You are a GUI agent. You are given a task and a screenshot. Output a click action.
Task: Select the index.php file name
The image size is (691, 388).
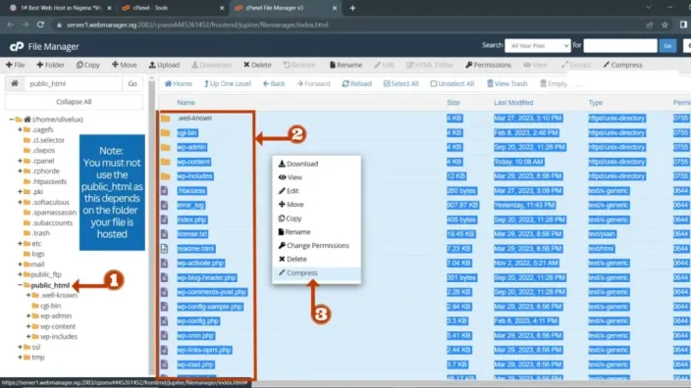click(x=192, y=219)
